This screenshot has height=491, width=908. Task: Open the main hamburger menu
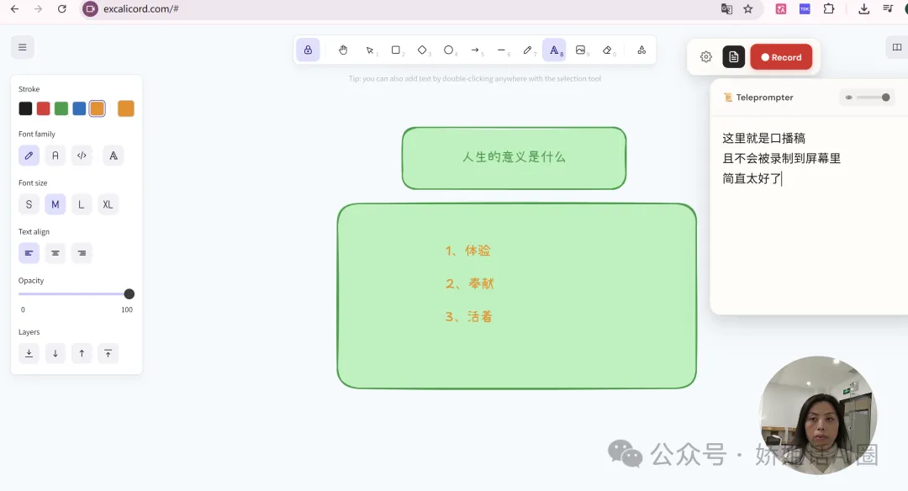tap(22, 46)
